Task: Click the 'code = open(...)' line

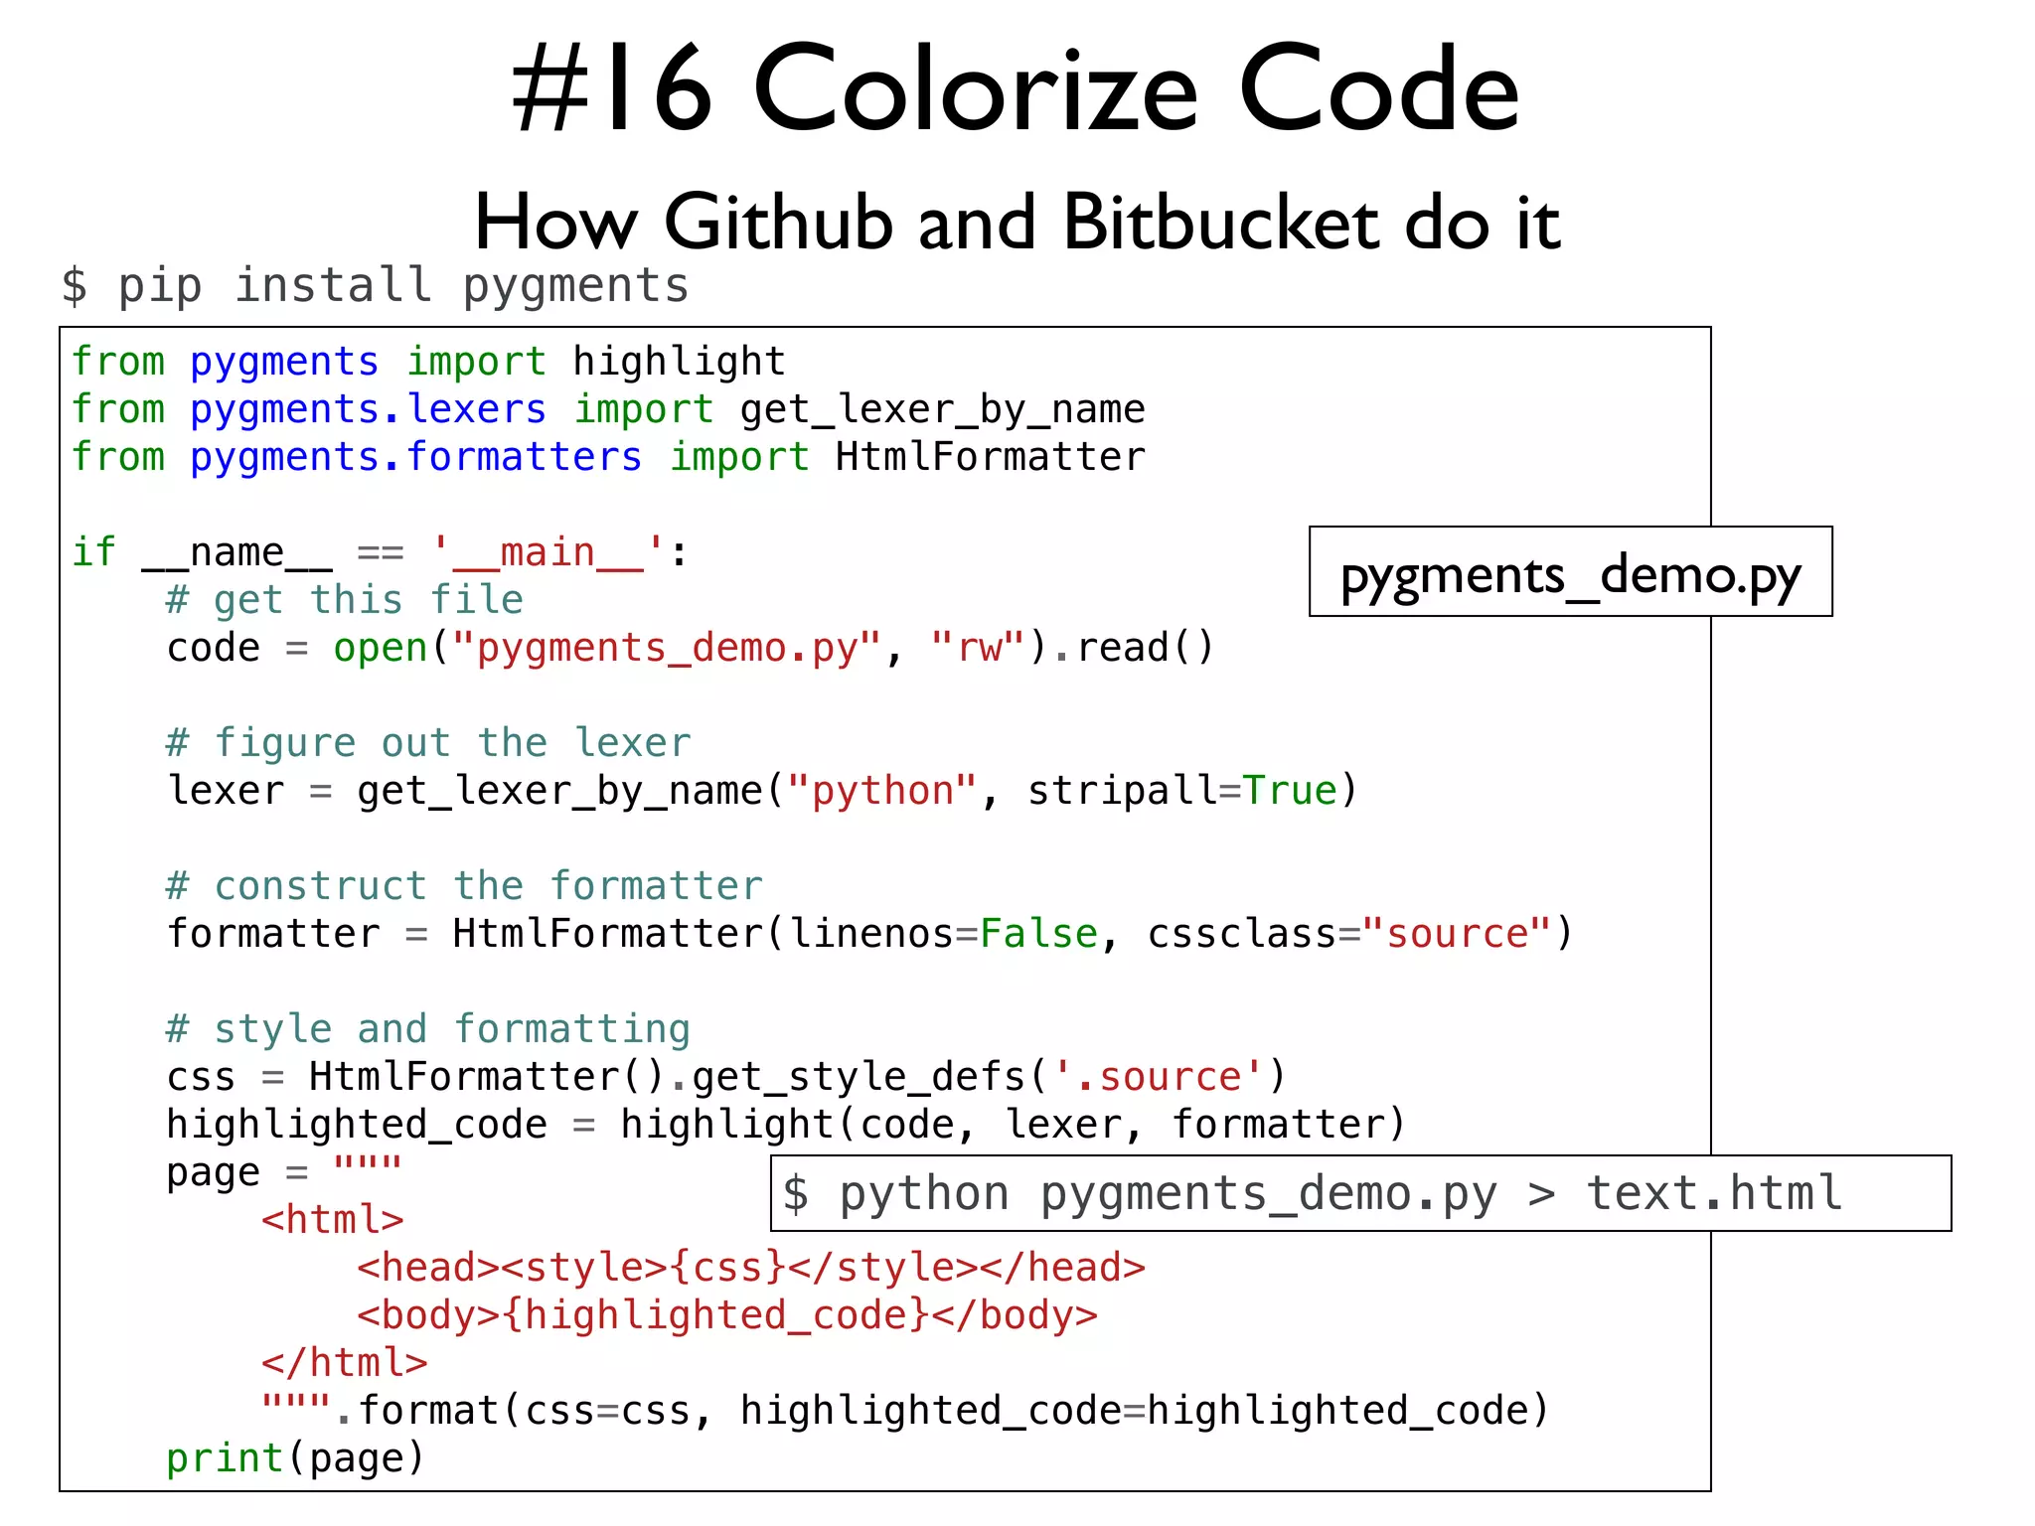Action: pos(691,648)
